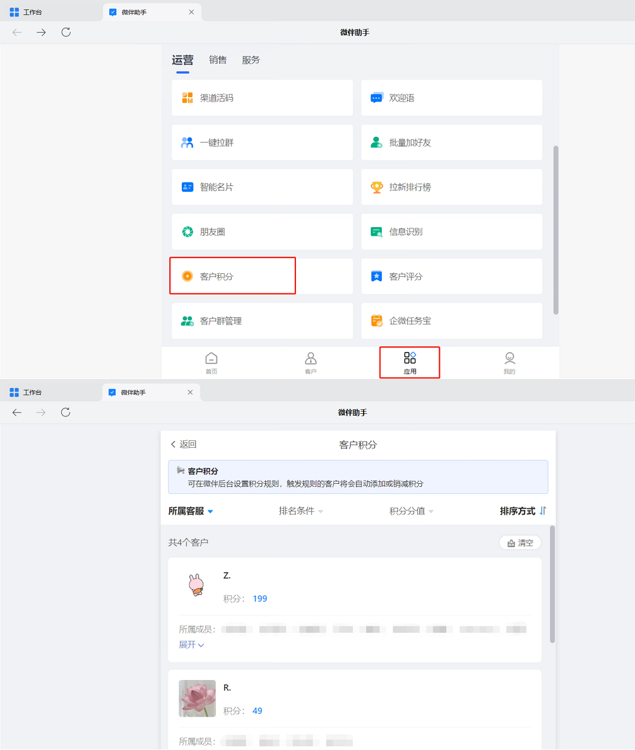Click the 一键拉群 icon
Viewport: 635px width, 750px height.
click(x=187, y=143)
